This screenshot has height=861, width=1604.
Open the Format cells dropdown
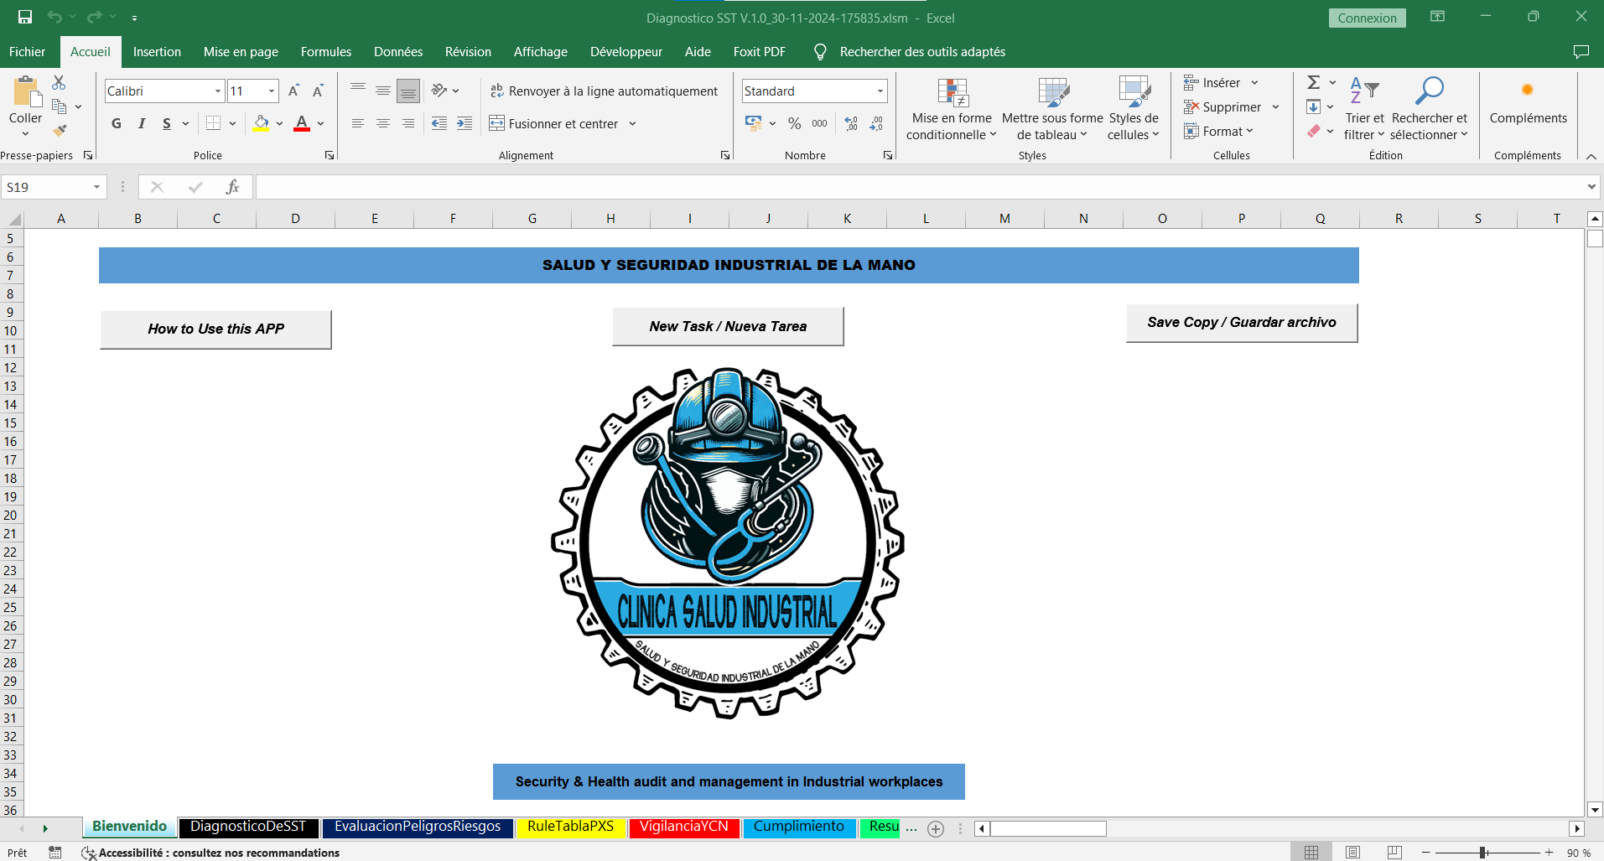click(1219, 132)
